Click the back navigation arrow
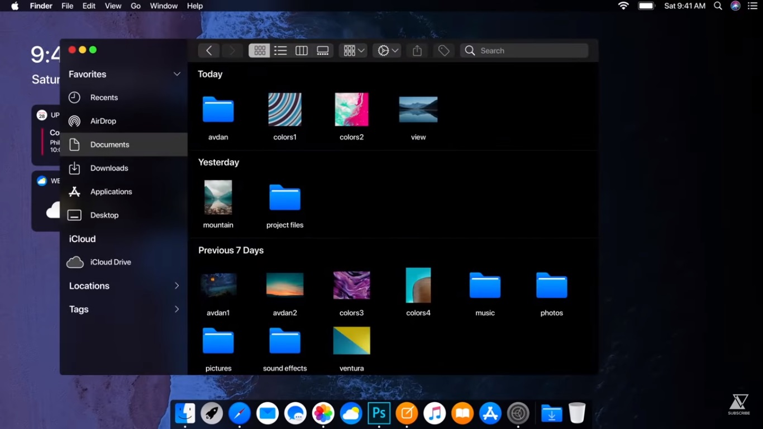Image resolution: width=763 pixels, height=429 pixels. [209, 51]
